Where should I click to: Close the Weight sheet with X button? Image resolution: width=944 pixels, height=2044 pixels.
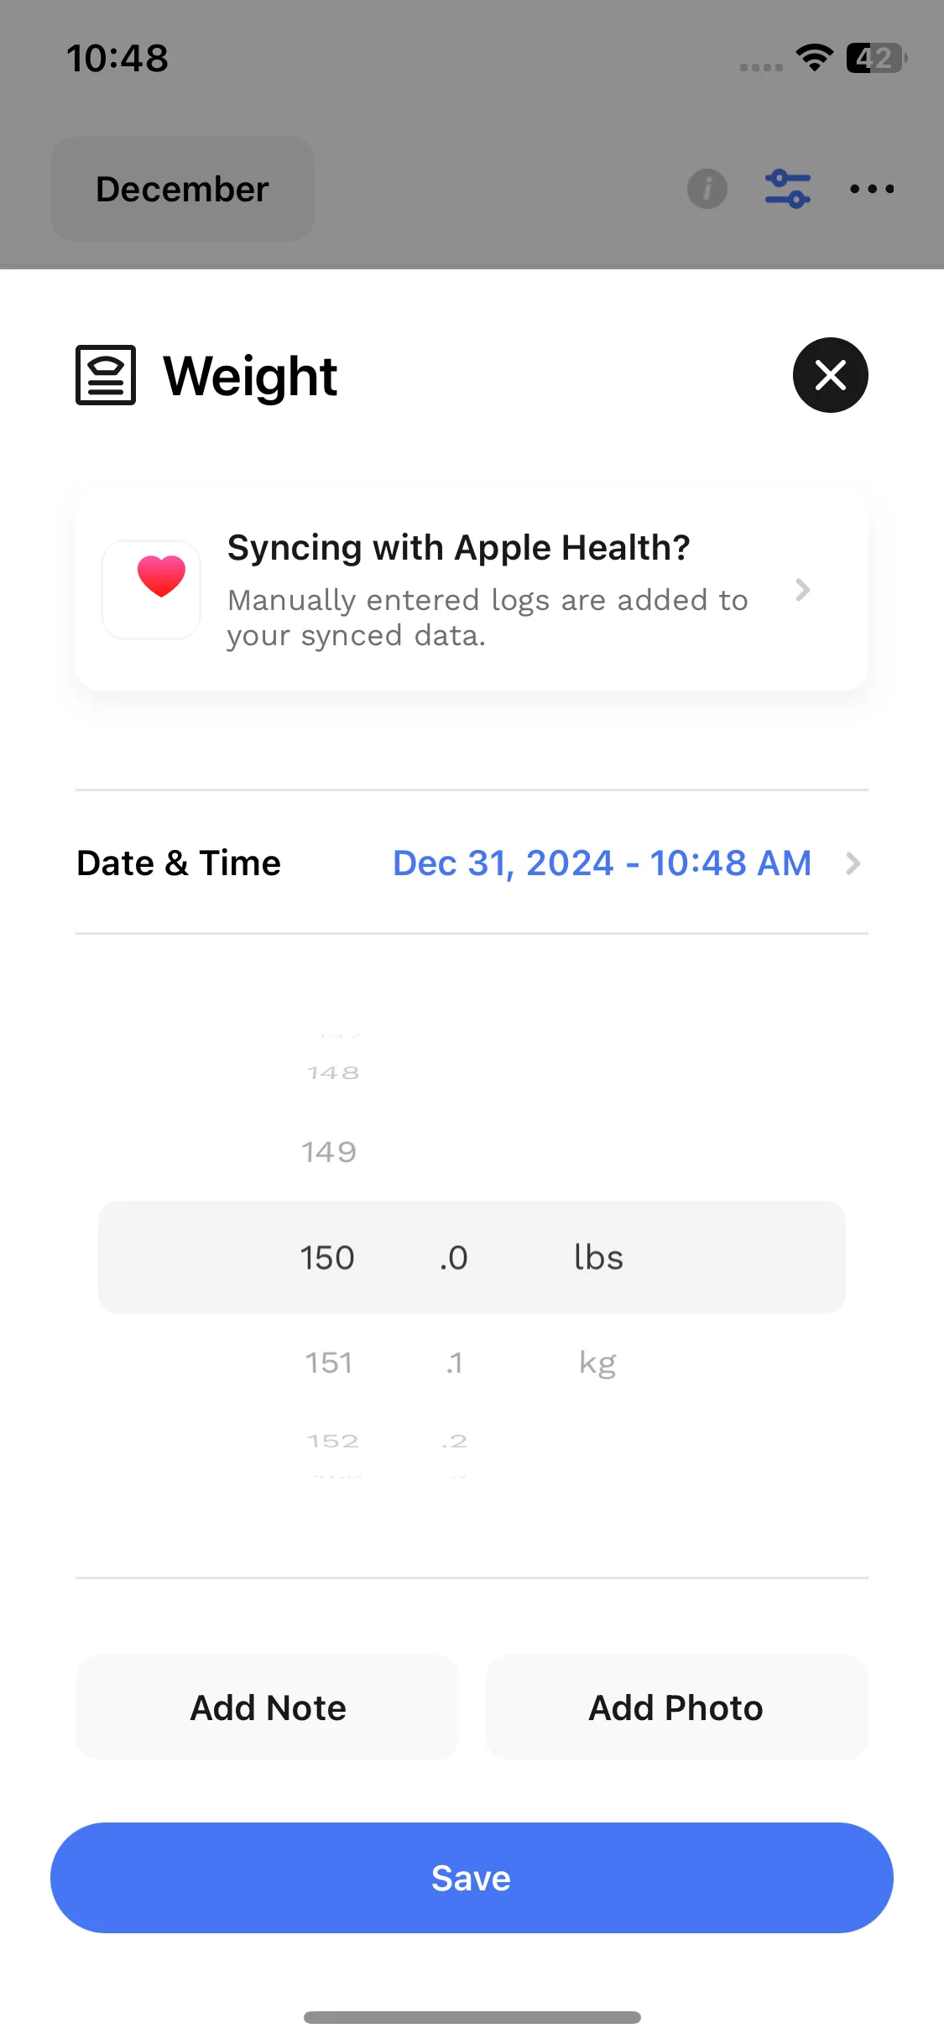point(830,375)
